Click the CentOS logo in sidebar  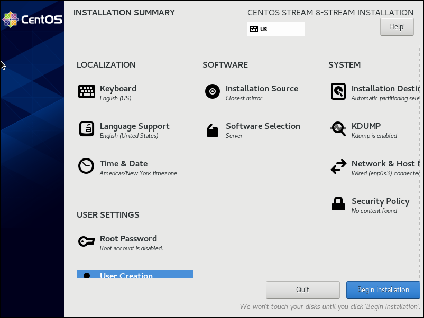32,20
